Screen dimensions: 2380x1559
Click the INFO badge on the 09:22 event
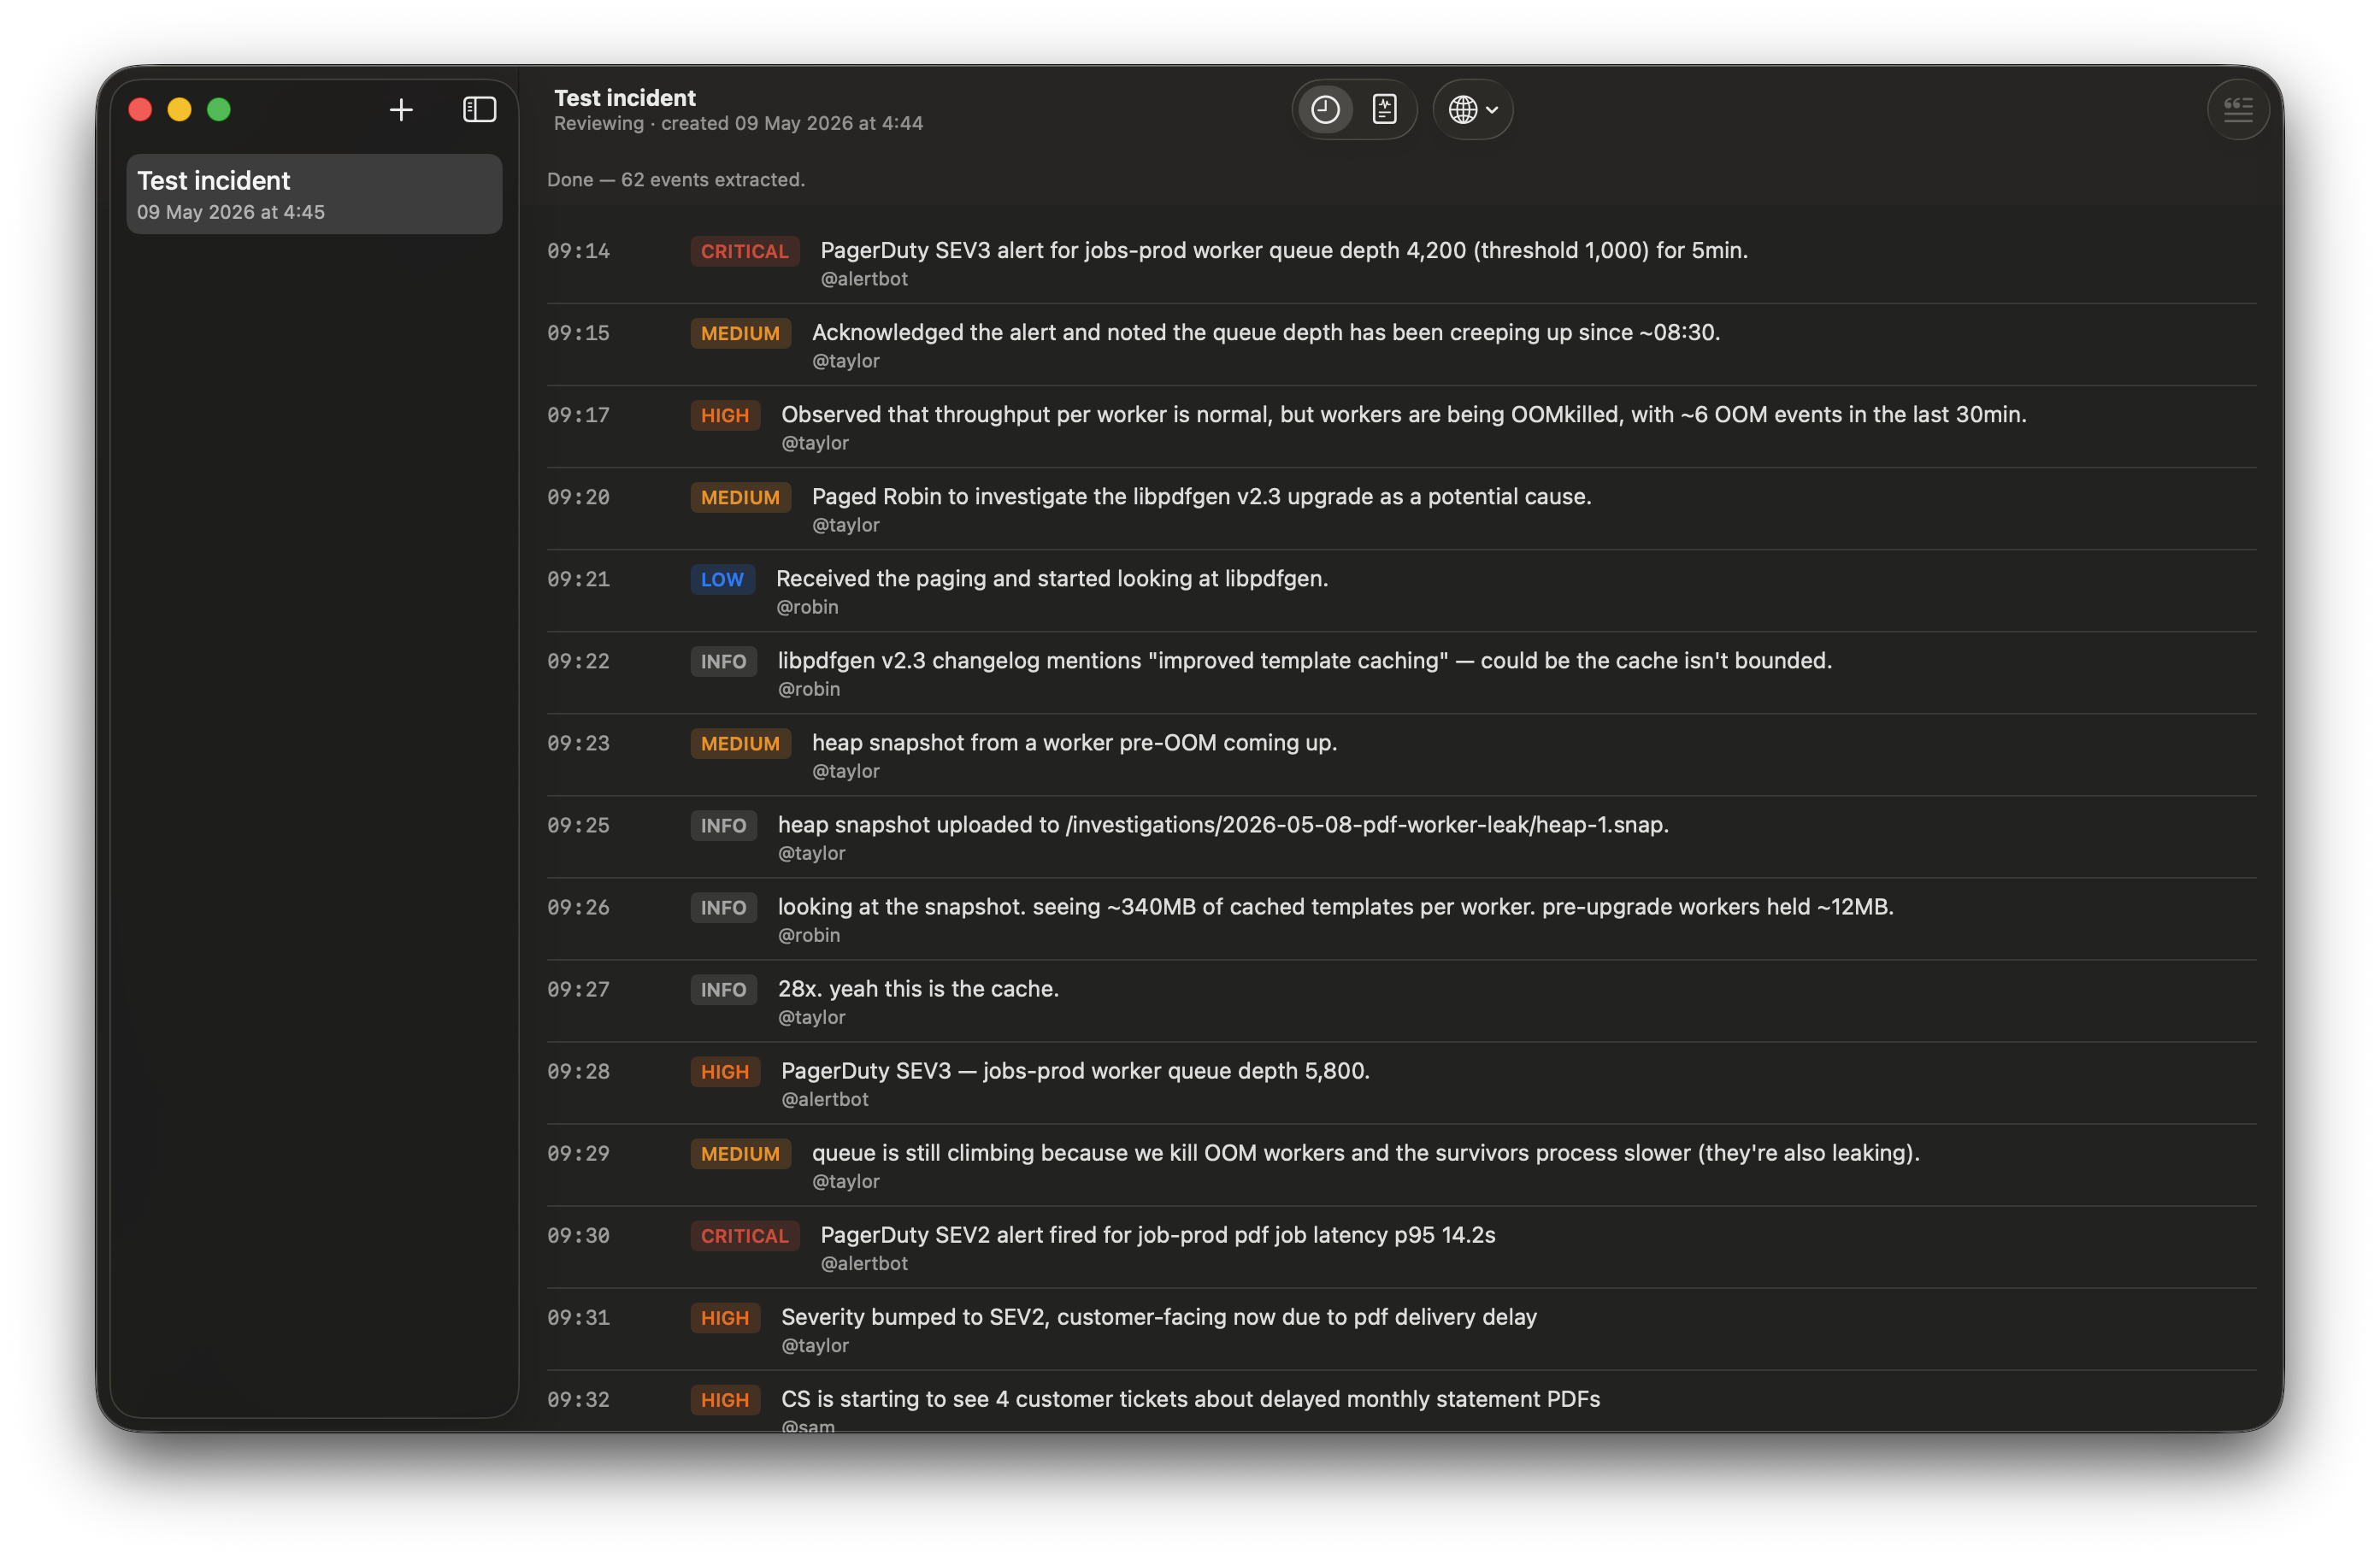(x=723, y=661)
